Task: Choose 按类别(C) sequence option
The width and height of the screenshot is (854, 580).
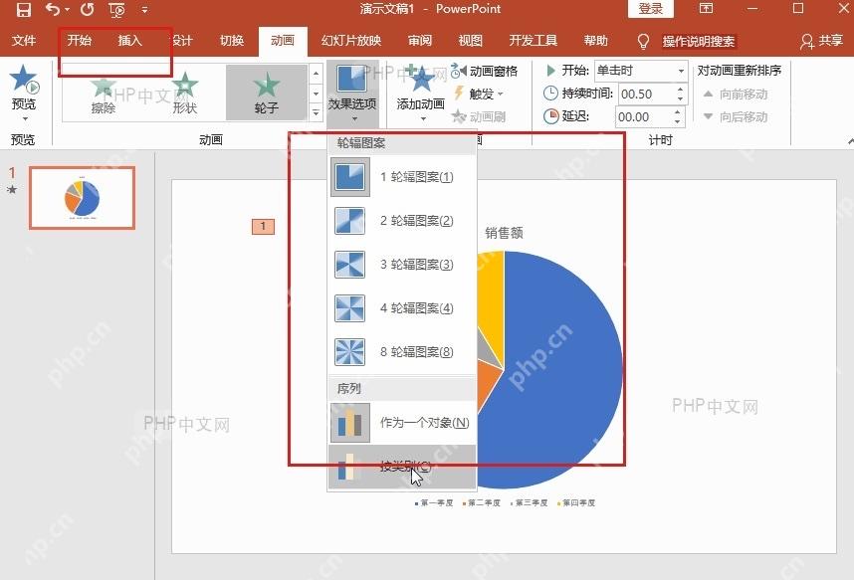Action: point(402,467)
